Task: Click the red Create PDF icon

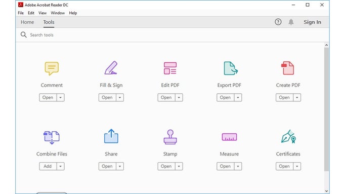Action: click(288, 68)
